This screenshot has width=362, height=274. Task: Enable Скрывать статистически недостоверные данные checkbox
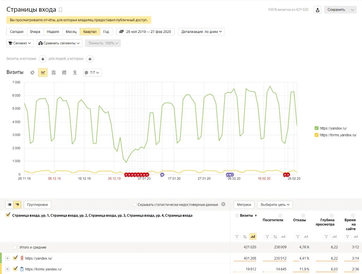click(135, 204)
